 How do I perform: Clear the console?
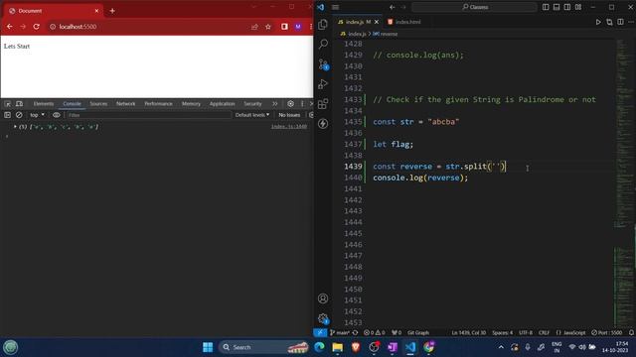(x=19, y=115)
